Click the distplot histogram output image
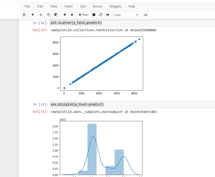Image resolution: width=215 pixels, height=177 pixels. tap(97, 148)
